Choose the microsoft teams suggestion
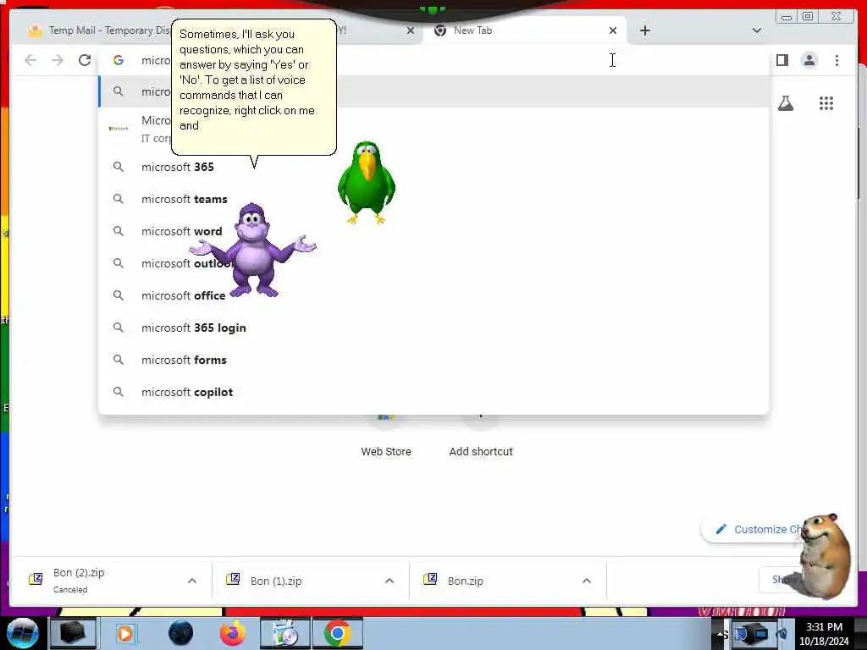This screenshot has height=650, width=867. pyautogui.click(x=433, y=199)
